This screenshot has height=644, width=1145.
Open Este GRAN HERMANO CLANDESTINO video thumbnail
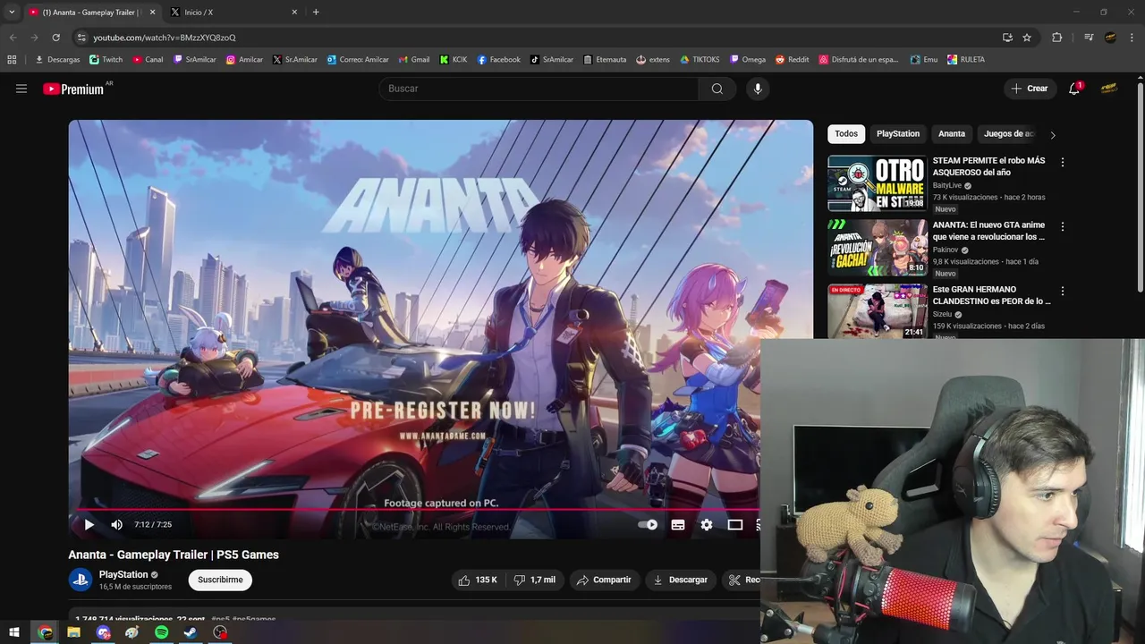(877, 311)
